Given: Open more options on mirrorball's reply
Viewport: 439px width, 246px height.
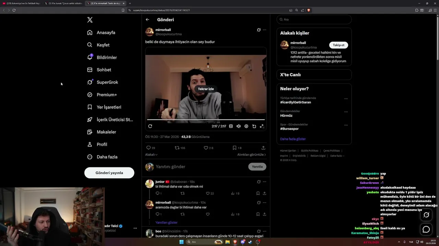Looking at the screenshot, I should [264, 203].
